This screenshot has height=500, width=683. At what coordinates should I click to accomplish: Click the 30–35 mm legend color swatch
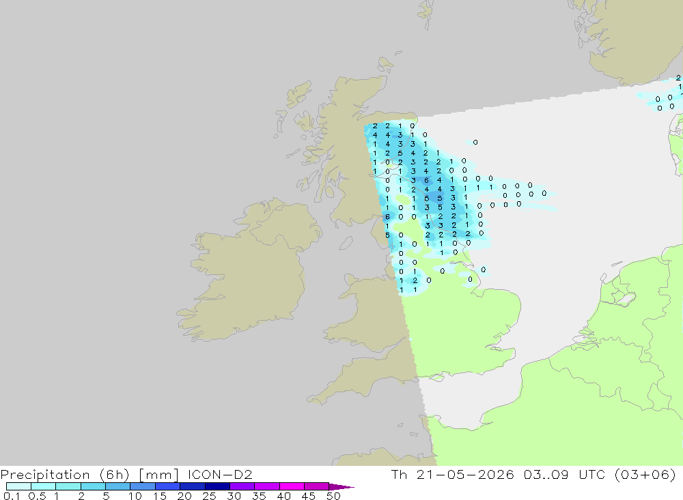pos(242,486)
